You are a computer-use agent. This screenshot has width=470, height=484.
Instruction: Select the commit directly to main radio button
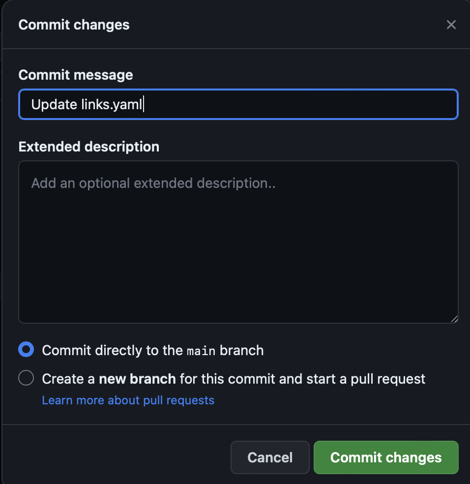(x=26, y=350)
